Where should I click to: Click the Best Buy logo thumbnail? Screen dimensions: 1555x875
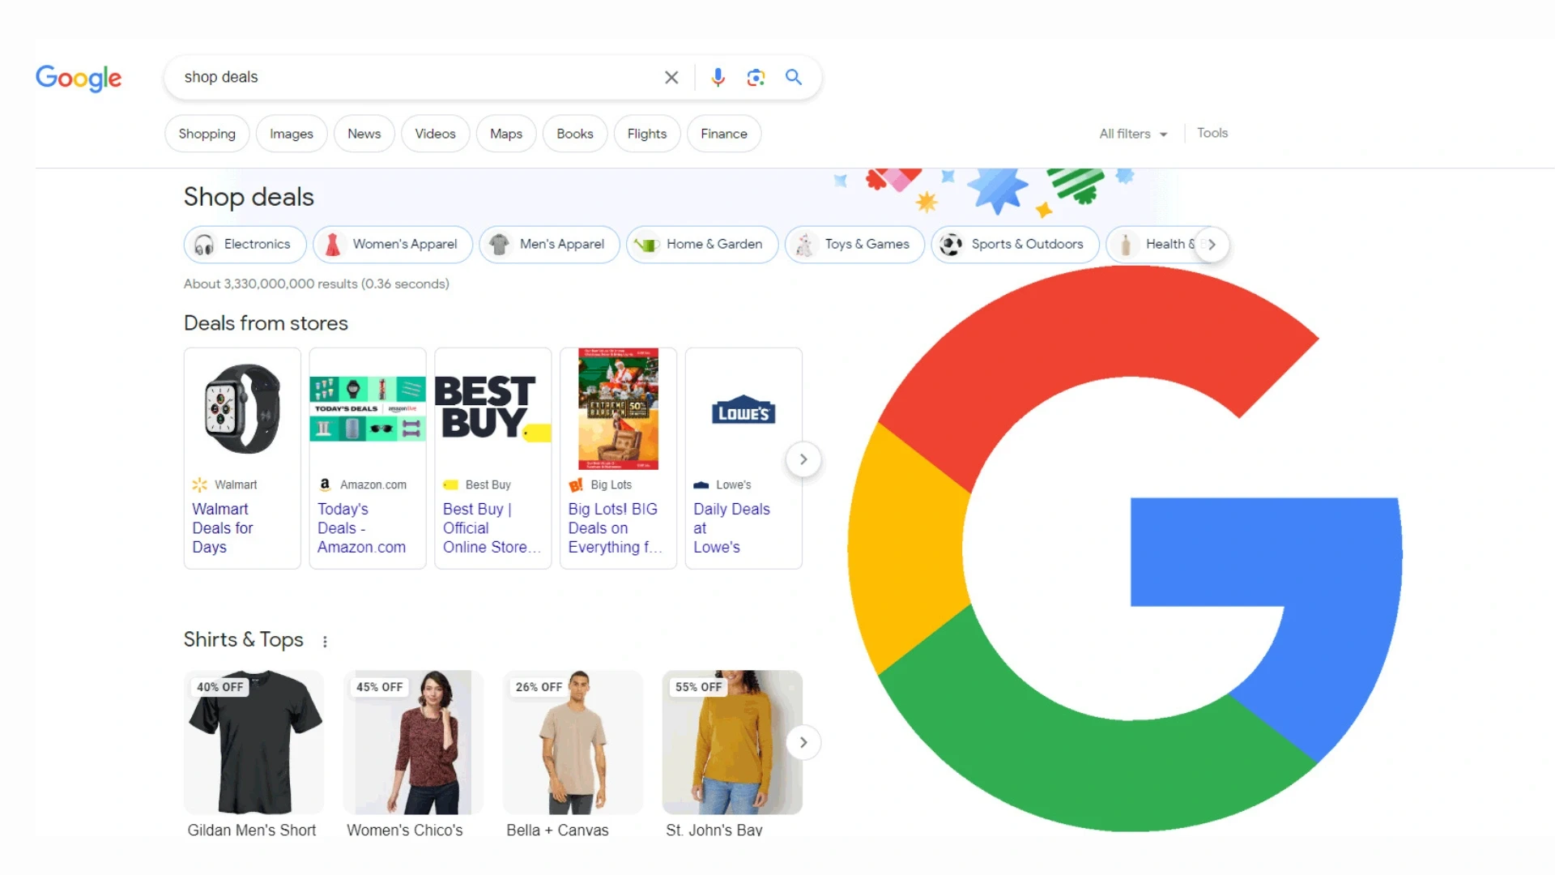coord(493,409)
